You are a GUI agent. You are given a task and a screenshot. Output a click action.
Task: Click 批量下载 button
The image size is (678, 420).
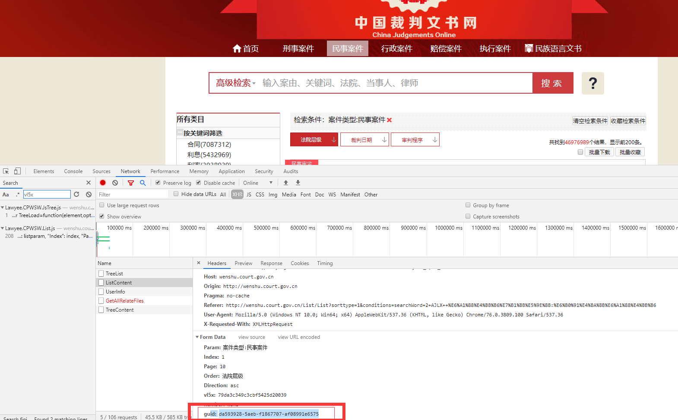(599, 152)
